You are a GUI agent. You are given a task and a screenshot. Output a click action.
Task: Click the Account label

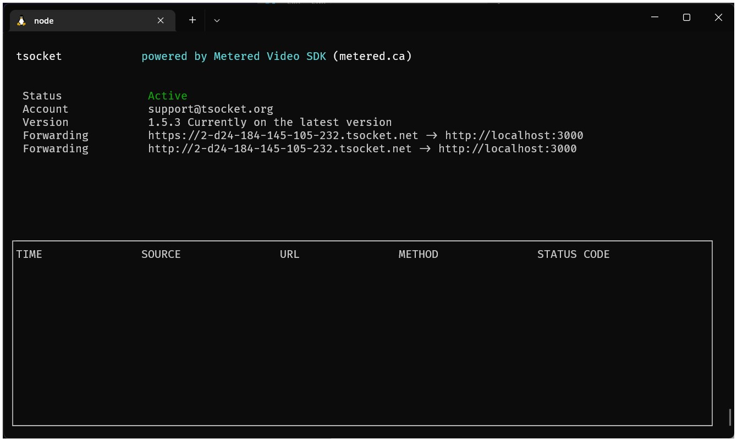point(46,109)
